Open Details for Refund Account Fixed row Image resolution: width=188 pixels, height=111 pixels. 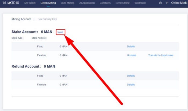coord(131,76)
